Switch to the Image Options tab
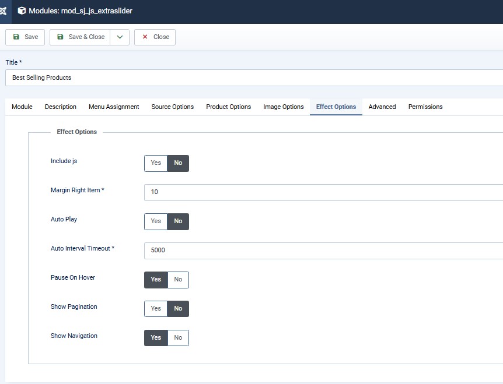503x384 pixels. (283, 107)
